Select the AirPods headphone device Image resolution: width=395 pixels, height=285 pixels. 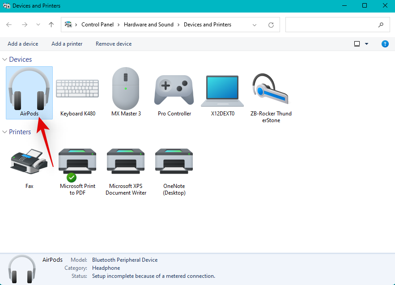click(x=29, y=93)
